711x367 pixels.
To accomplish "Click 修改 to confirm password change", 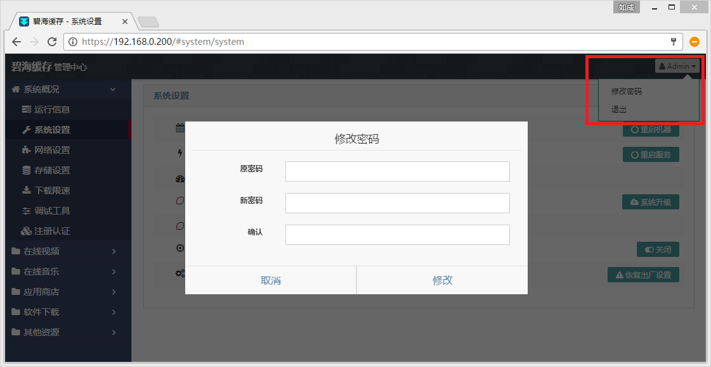I will (442, 280).
